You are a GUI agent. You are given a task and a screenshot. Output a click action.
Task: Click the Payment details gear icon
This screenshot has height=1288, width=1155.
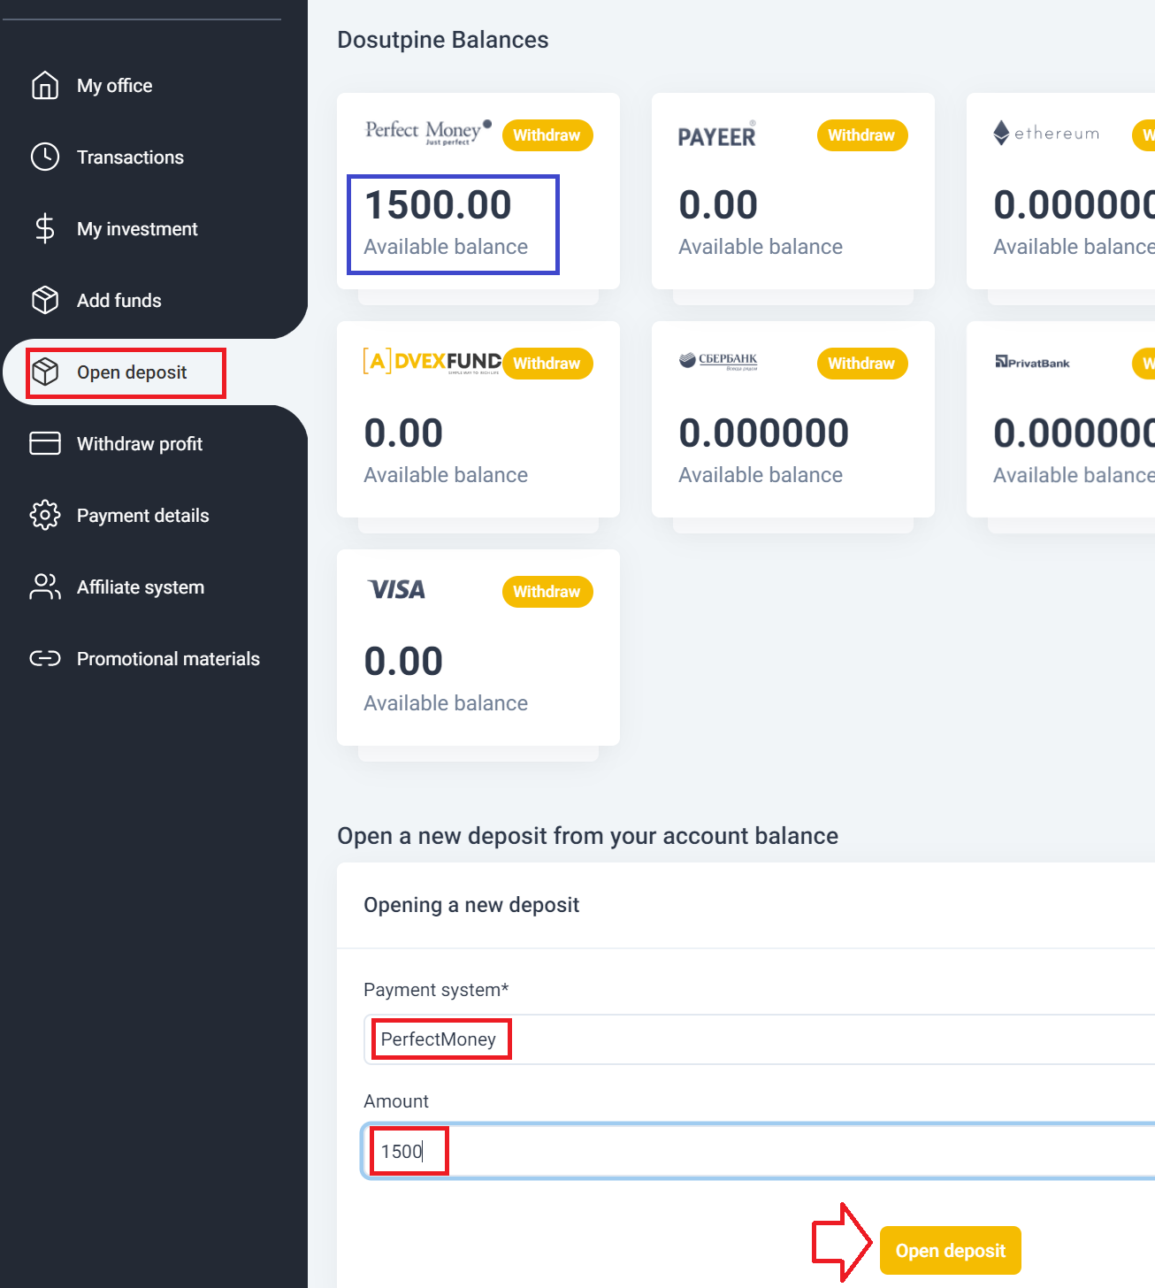[x=45, y=516]
